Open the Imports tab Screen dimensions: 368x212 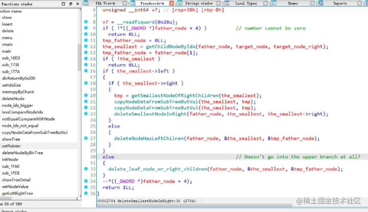(x=340, y=3)
